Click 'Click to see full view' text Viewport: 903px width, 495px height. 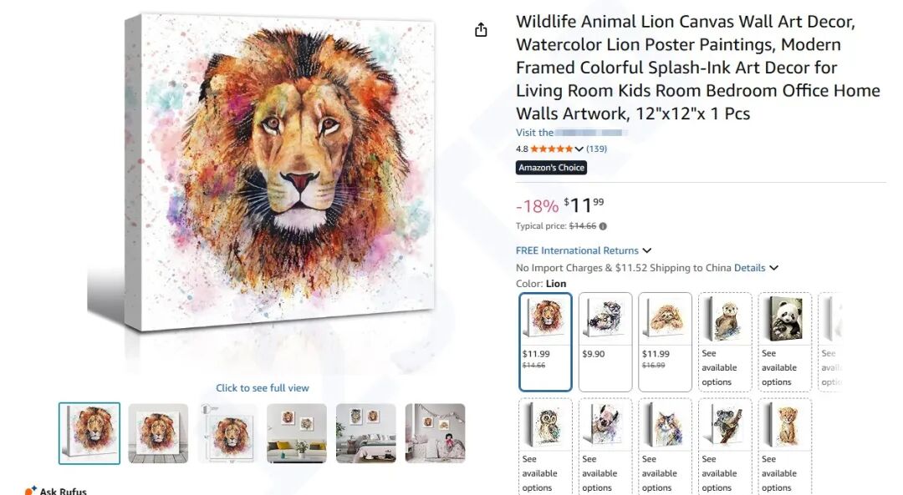(x=263, y=388)
